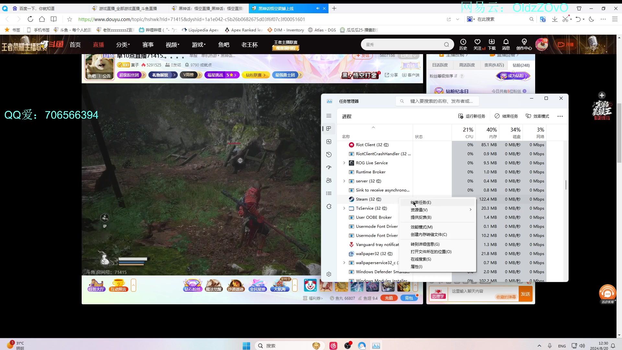Select 创建内存转储文件(C) menu item
This screenshot has height=350, width=622.
click(437, 235)
